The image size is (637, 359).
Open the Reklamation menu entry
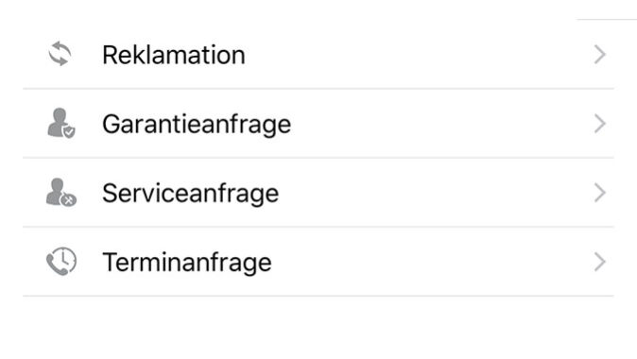coord(174,55)
